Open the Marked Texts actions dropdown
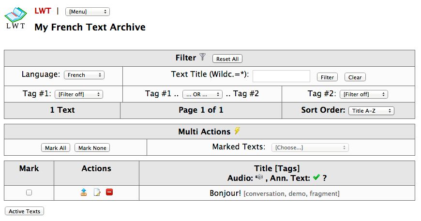This screenshot has width=421, height=221. (310, 147)
